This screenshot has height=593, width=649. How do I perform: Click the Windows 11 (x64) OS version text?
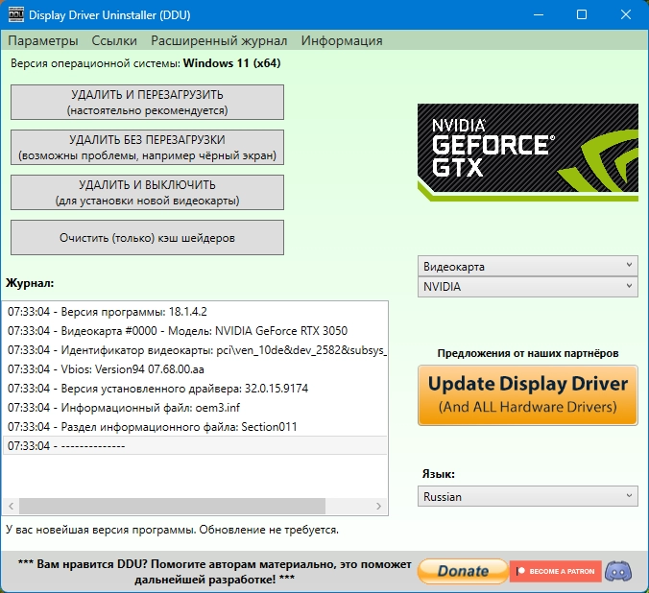[x=231, y=63]
